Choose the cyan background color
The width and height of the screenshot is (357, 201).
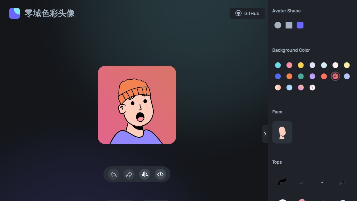click(278, 65)
